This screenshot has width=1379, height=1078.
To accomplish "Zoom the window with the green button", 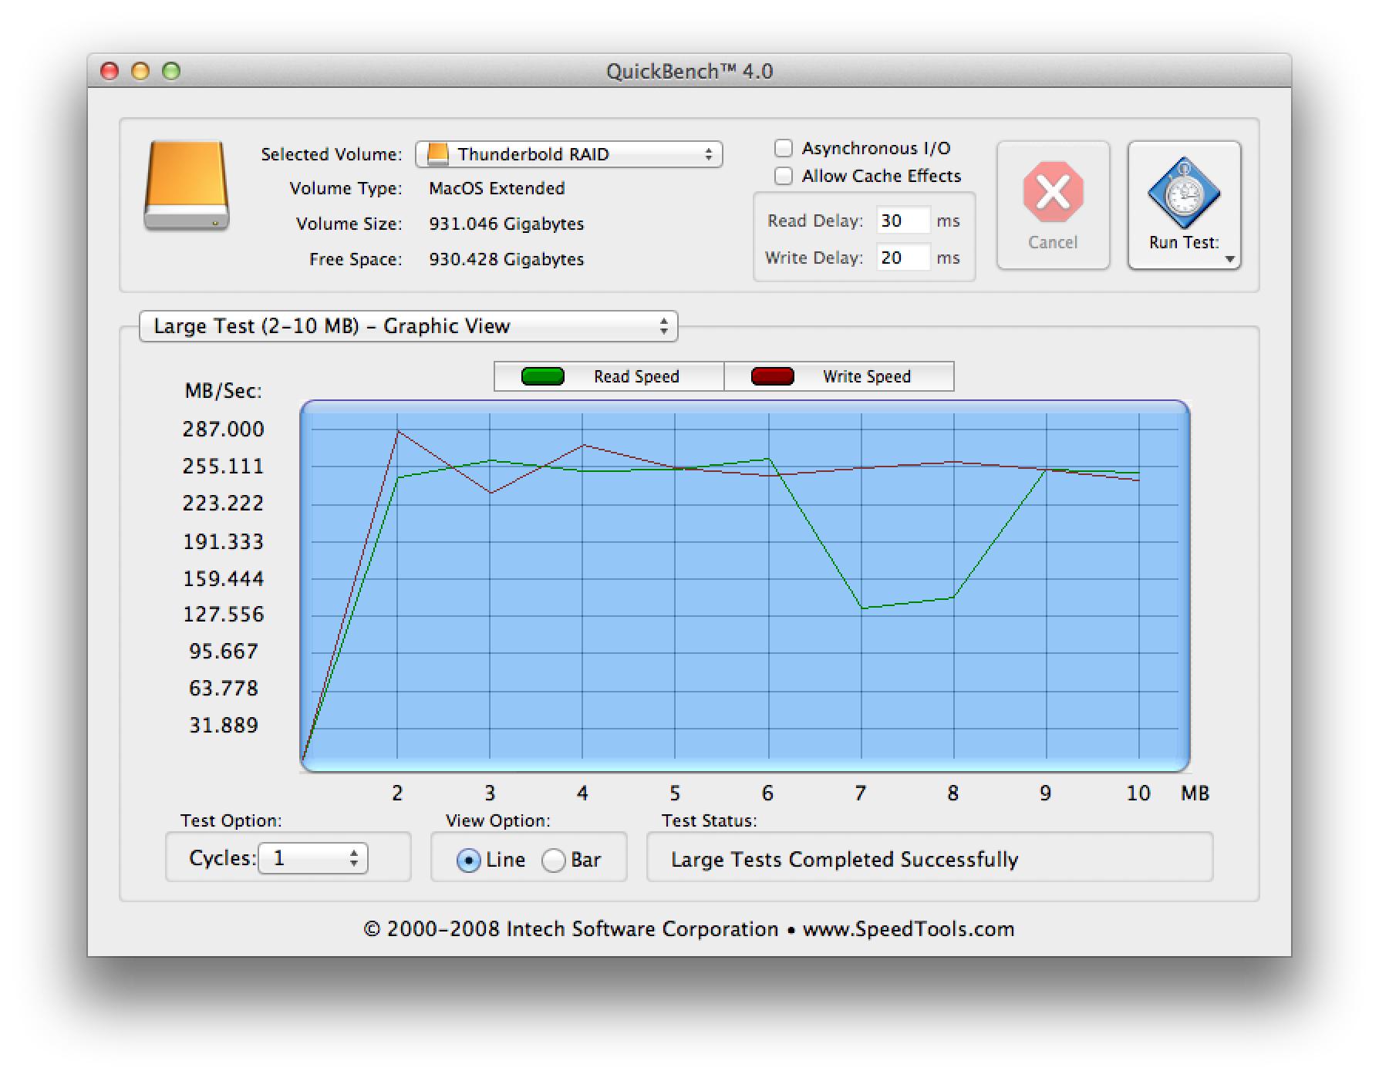I will click(171, 71).
